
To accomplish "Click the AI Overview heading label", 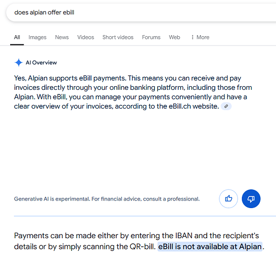I will pyautogui.click(x=41, y=63).
